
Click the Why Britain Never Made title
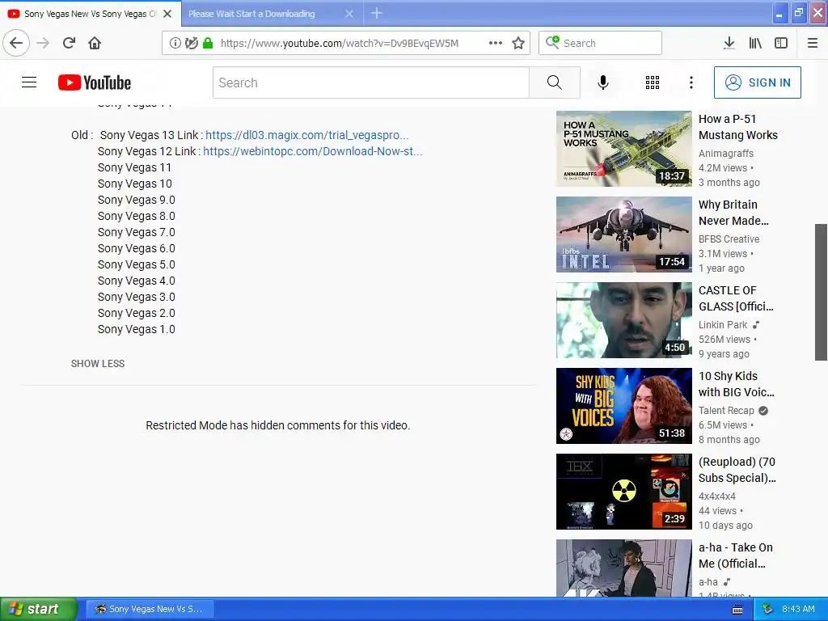pos(733,213)
